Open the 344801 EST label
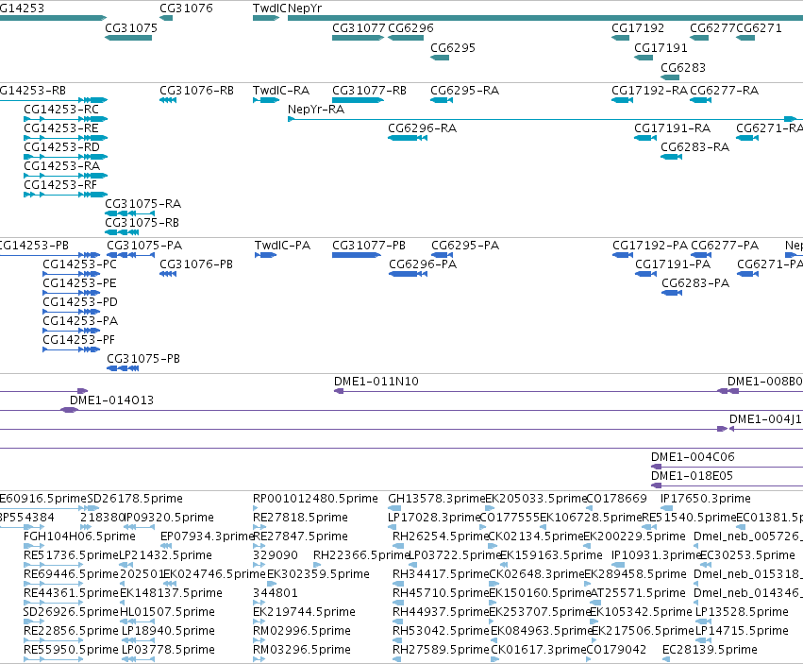The image size is (803, 664). pos(276,593)
